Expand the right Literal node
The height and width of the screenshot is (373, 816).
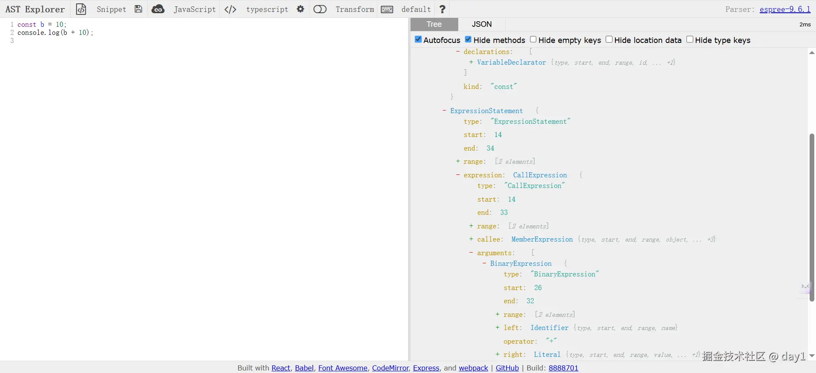pyautogui.click(x=497, y=354)
